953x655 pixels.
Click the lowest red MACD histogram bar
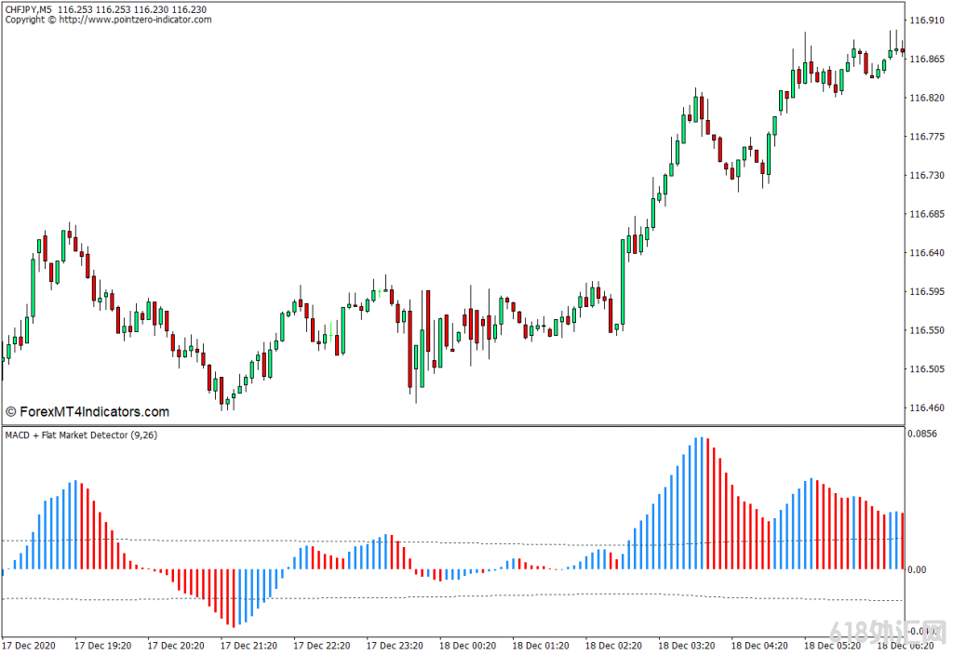(232, 598)
